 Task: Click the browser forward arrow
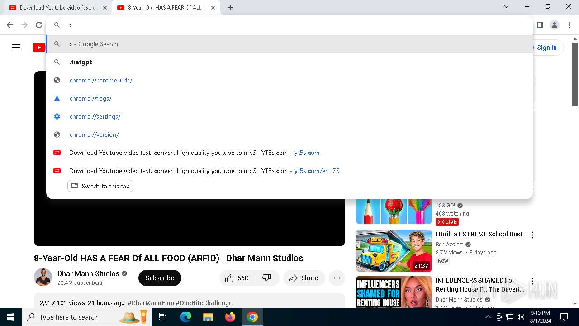pos(24,25)
